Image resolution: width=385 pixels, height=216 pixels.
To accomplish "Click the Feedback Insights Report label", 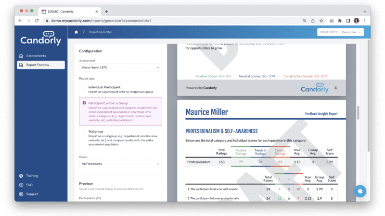I will pyautogui.click(x=321, y=114).
